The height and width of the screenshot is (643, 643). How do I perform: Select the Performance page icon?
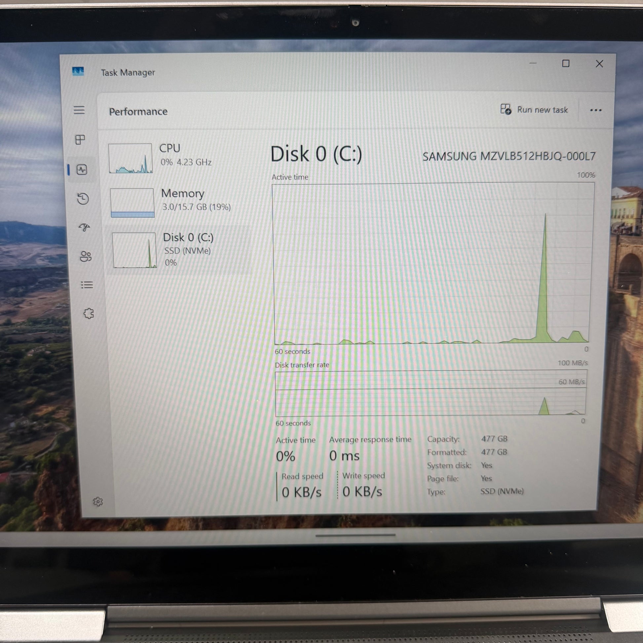click(x=82, y=170)
